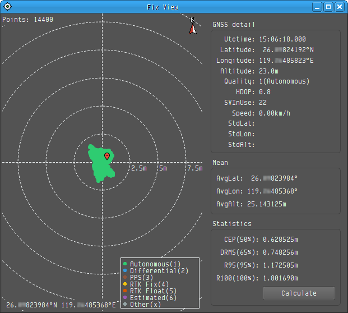Click the R100(100%) value 1.801690m
The height and width of the screenshot is (313, 348).
pyautogui.click(x=280, y=278)
